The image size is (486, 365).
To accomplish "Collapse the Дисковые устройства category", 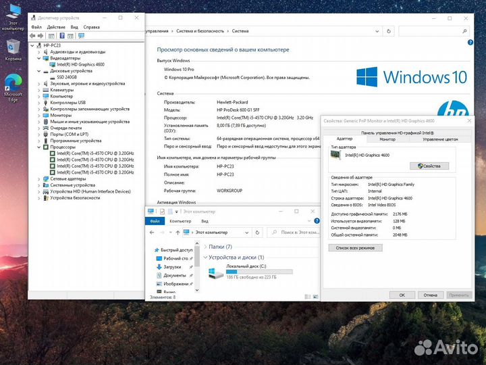I will click(39, 71).
